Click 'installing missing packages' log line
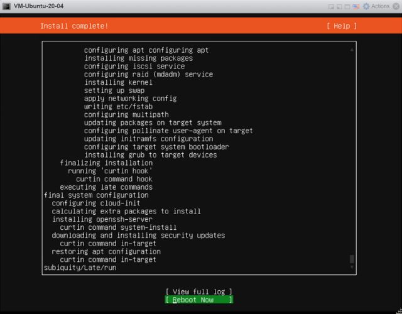The width and height of the screenshot is (402, 314). (x=138, y=58)
